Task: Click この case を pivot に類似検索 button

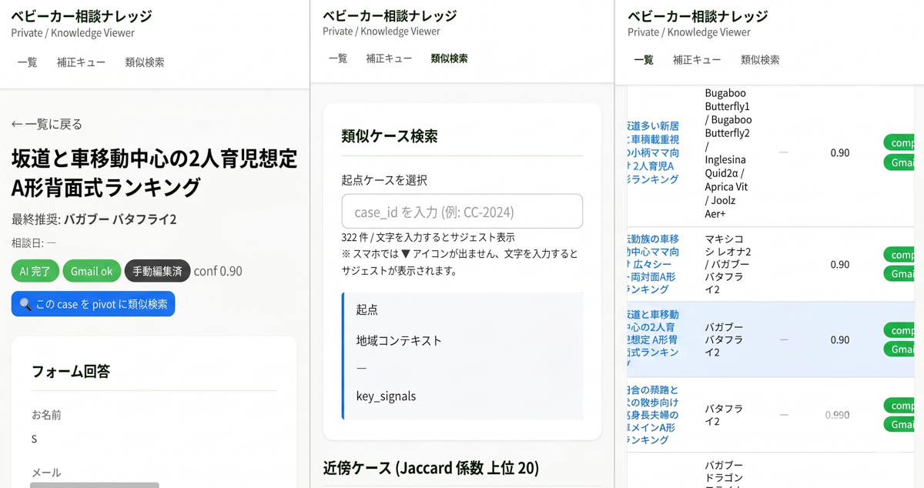Action: click(93, 304)
